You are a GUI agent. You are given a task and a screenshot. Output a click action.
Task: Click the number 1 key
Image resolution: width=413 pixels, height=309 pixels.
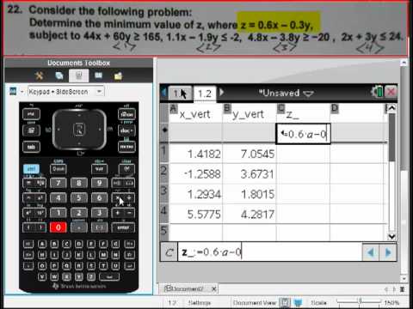pos(59,213)
